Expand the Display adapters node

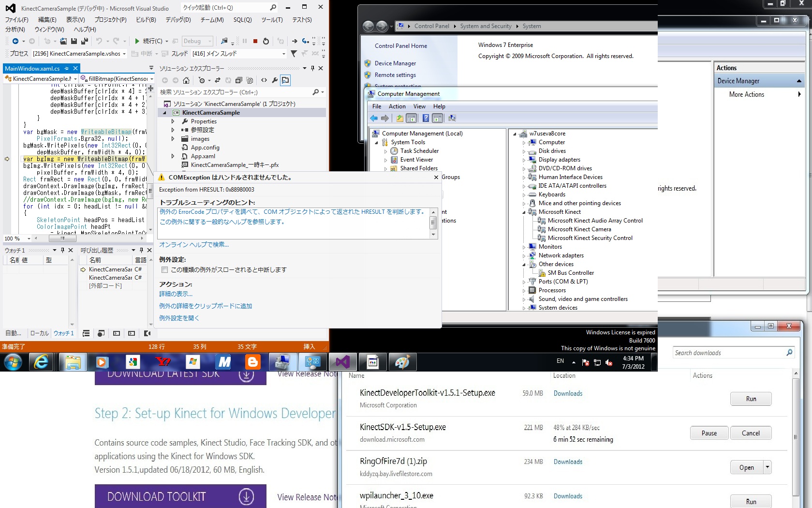point(524,160)
